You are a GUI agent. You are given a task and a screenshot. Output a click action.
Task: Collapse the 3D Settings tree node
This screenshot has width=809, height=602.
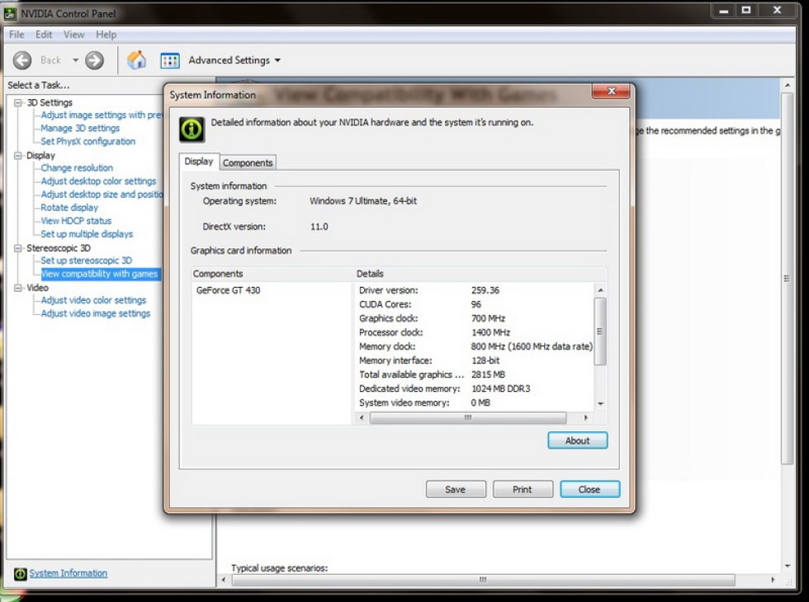click(19, 102)
